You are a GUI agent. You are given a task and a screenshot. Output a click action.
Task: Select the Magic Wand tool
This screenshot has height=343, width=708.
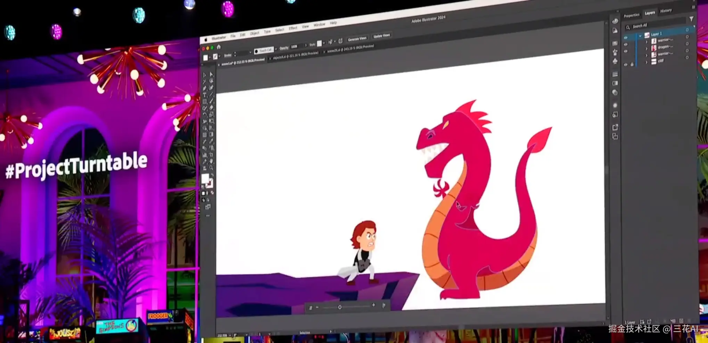pos(204,82)
